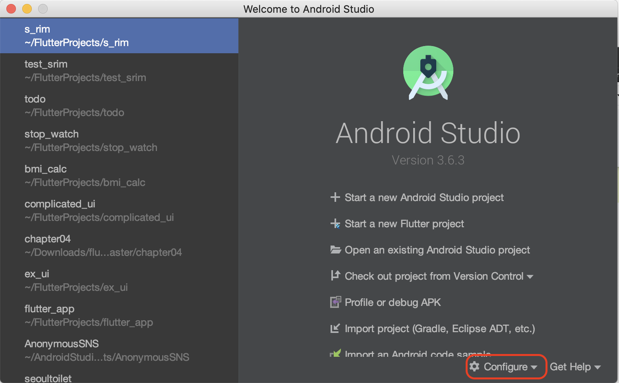Screen dimensions: 619x383
Task: Open recent project todo
Action: pos(119,106)
